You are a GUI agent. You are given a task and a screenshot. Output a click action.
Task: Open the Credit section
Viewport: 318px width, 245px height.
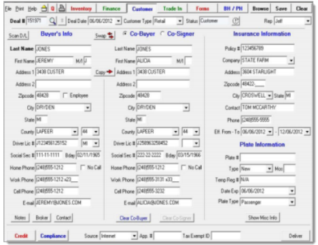click(x=21, y=235)
